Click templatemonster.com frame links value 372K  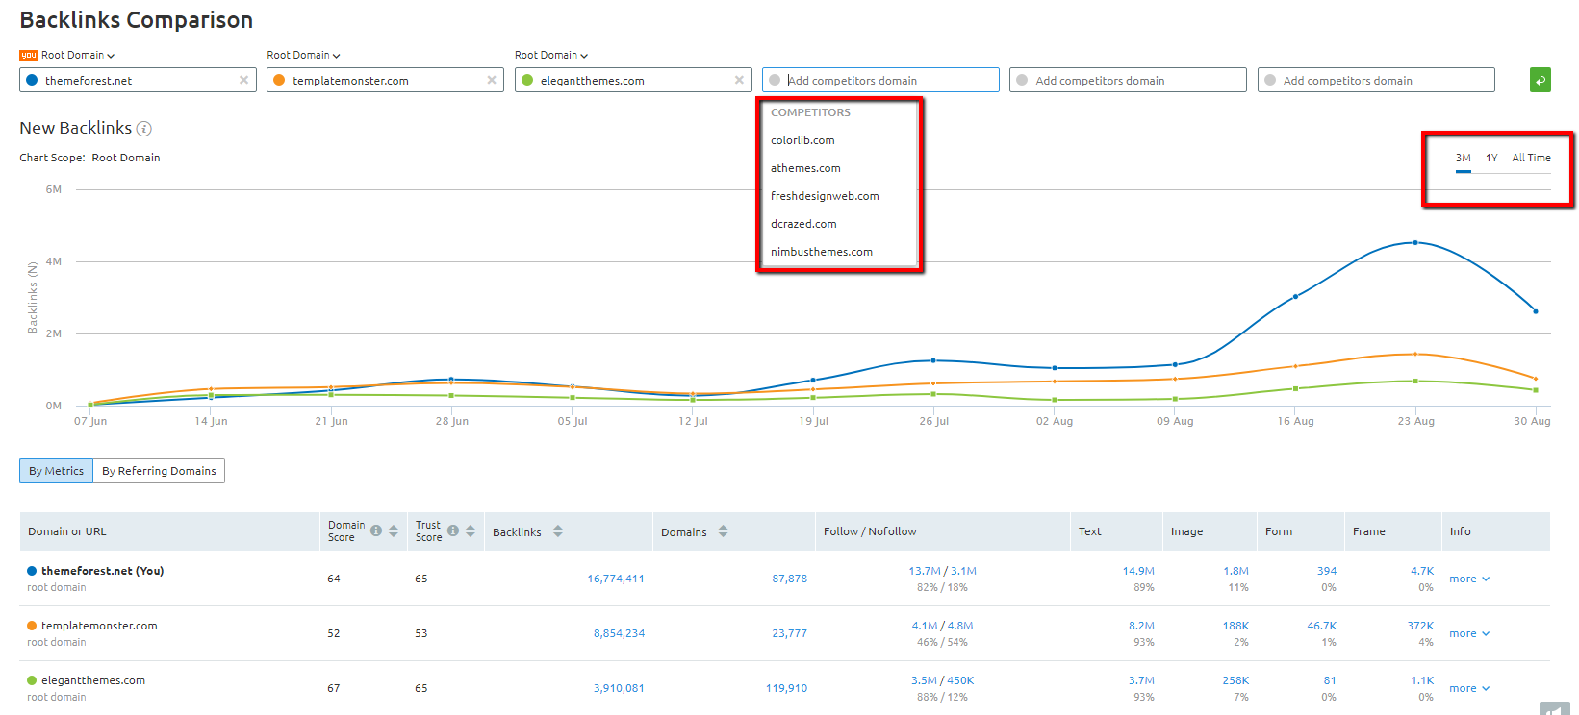(x=1420, y=626)
